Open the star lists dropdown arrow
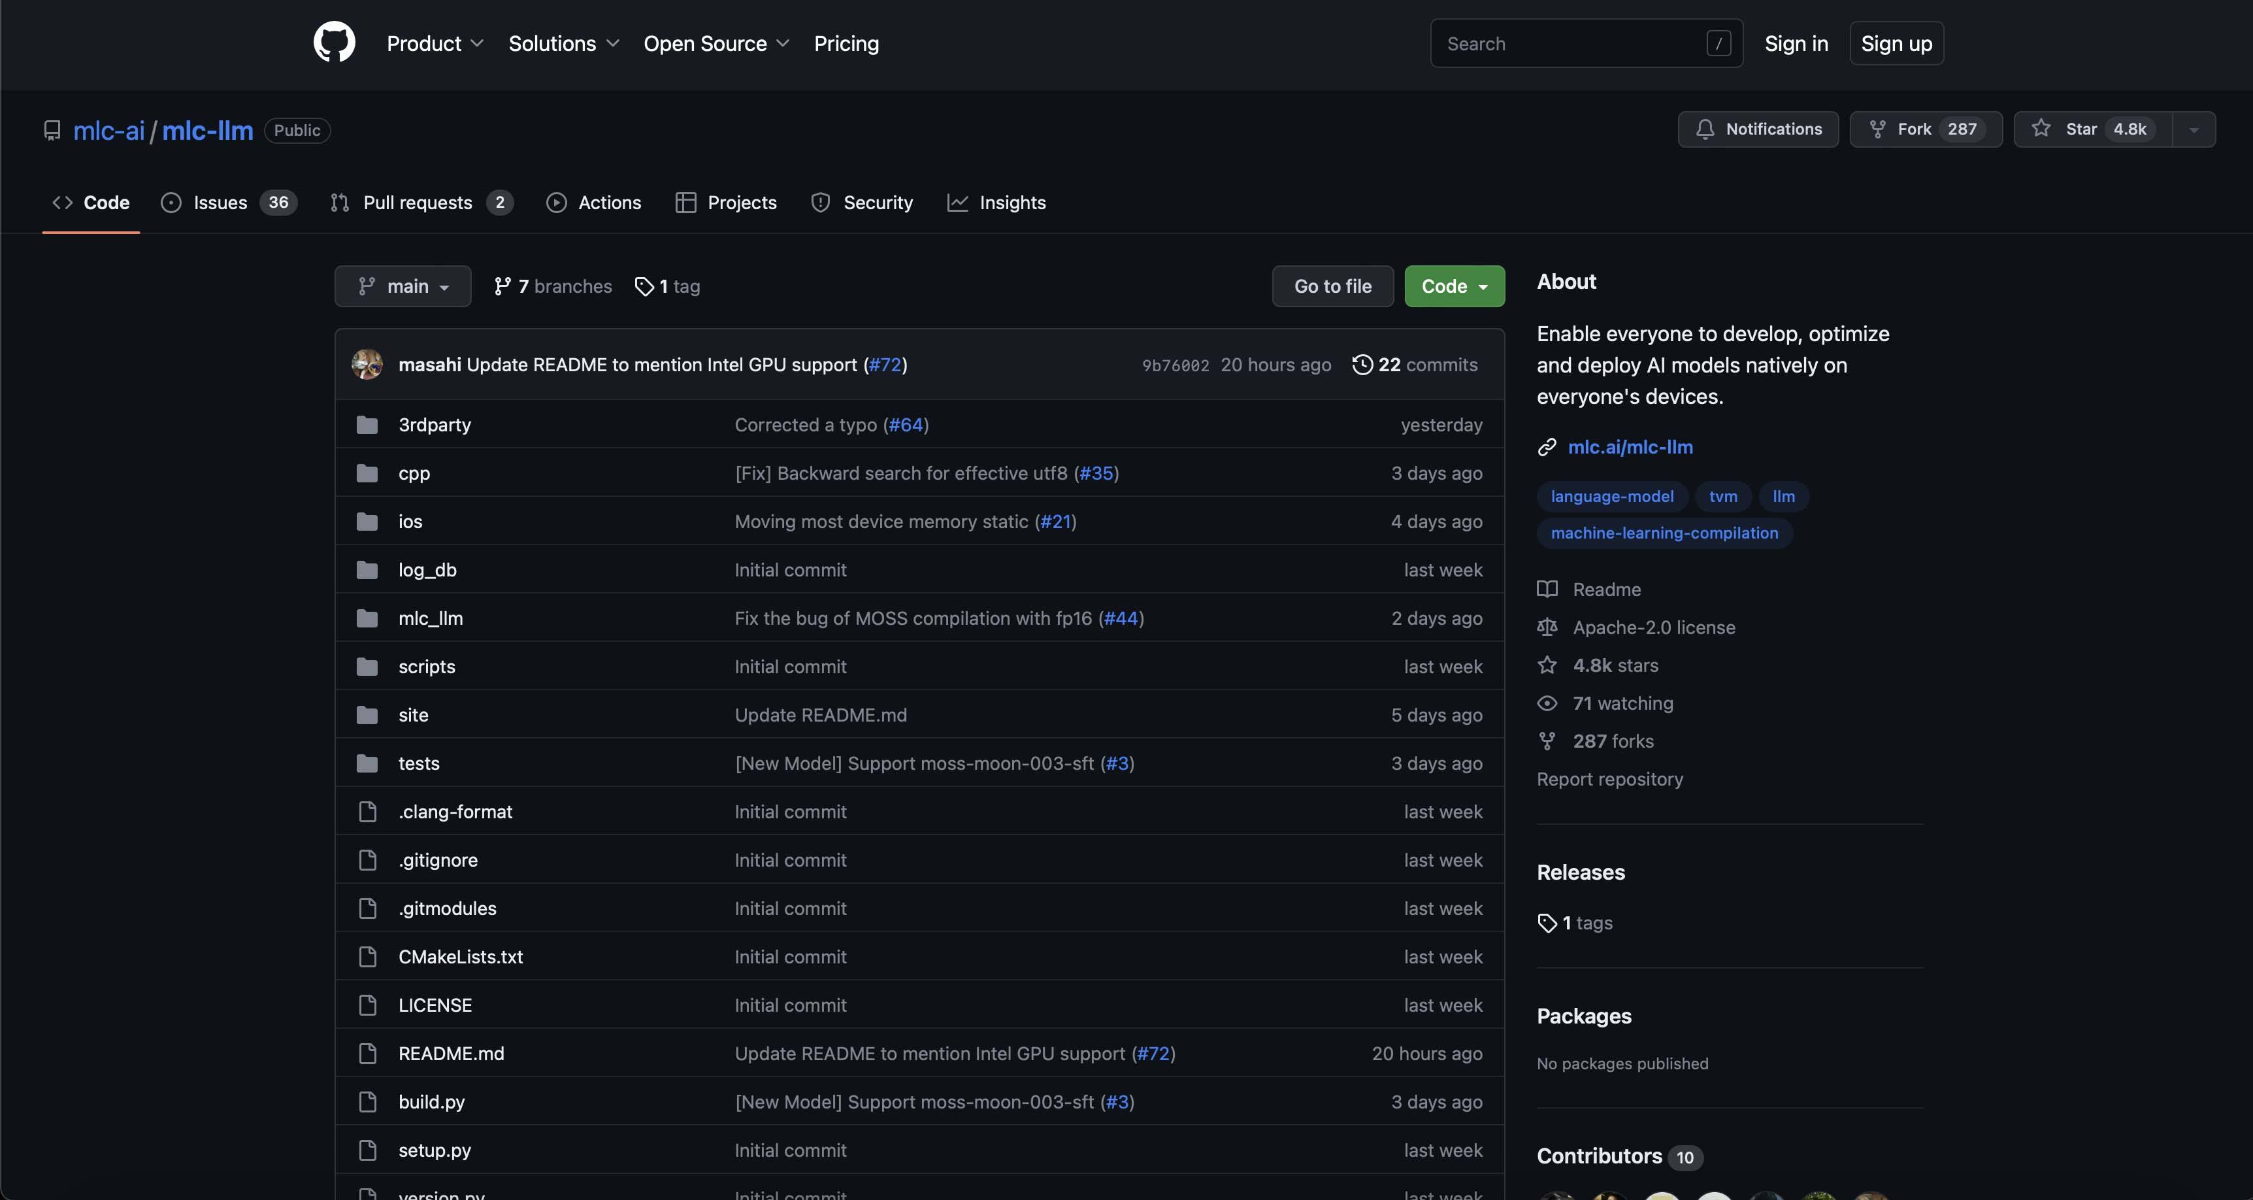Screen dimensions: 2253x1200 [x=2194, y=129]
